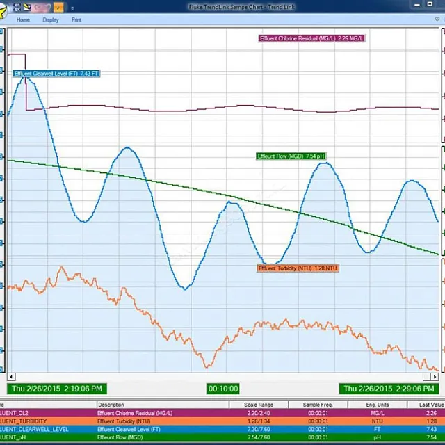The image size is (445, 445).
Task: Collapse the ribbon using the top-right chevron
Action: point(439,19)
